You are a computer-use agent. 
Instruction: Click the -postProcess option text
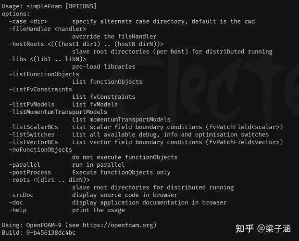(x=30, y=172)
